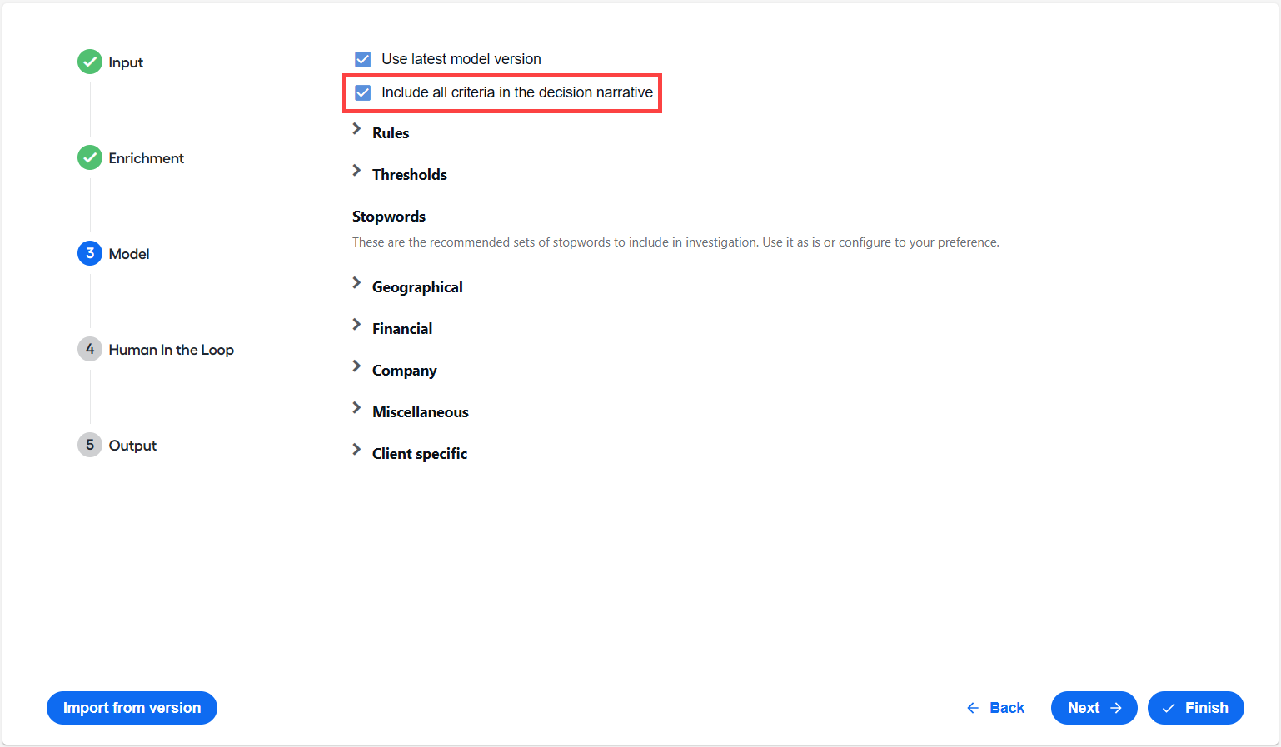This screenshot has height=747, width=1281.
Task: Click the left arrow icon beside Back
Action: 973,708
